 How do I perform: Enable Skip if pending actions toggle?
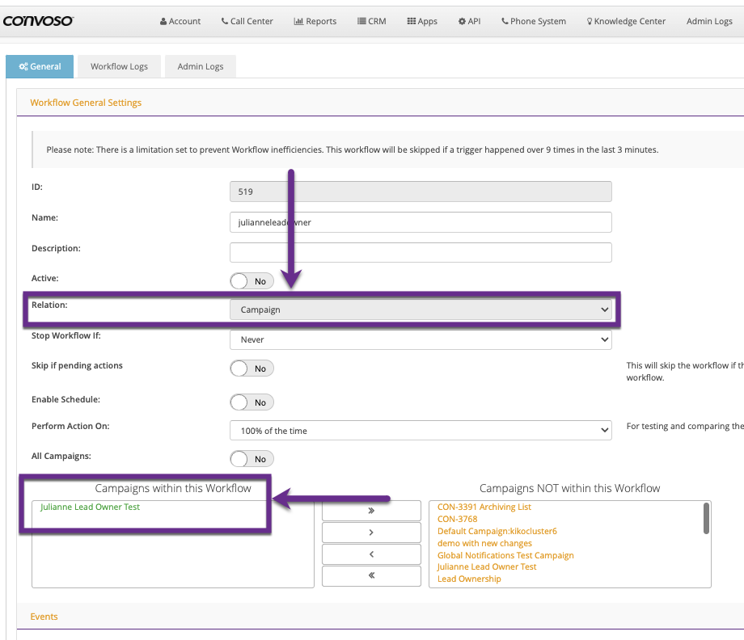click(252, 368)
